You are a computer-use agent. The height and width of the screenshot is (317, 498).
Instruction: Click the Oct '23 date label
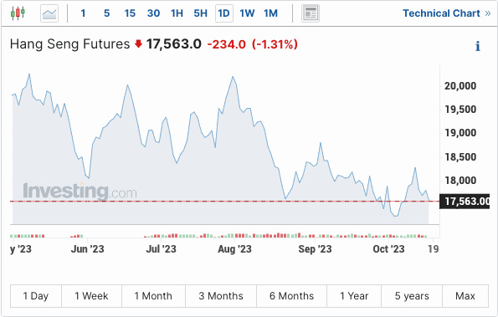(388, 249)
